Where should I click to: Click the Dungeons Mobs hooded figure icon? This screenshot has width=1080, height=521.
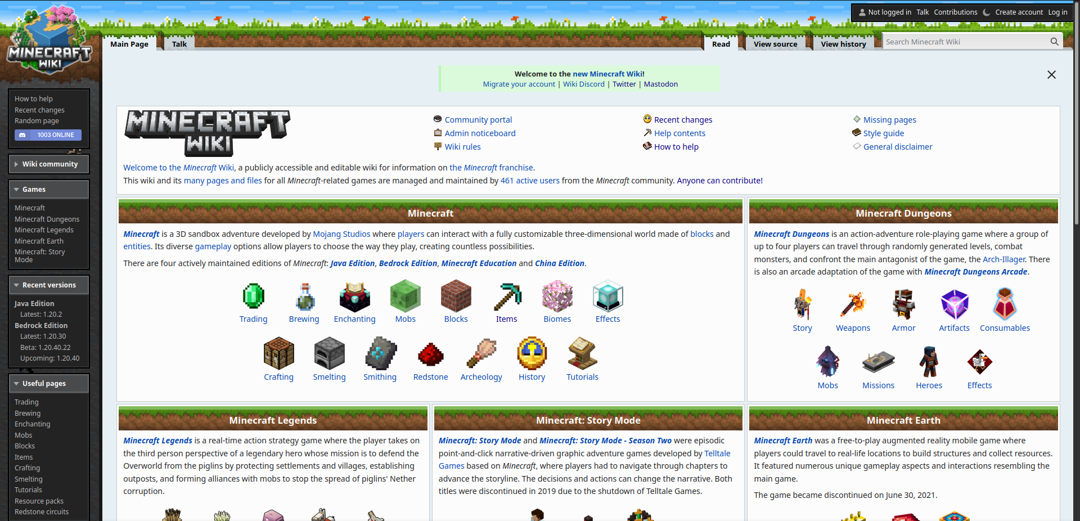coord(828,361)
